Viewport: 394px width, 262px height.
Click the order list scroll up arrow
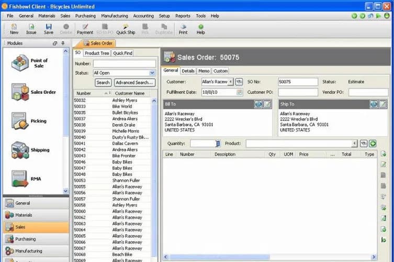[154, 101]
